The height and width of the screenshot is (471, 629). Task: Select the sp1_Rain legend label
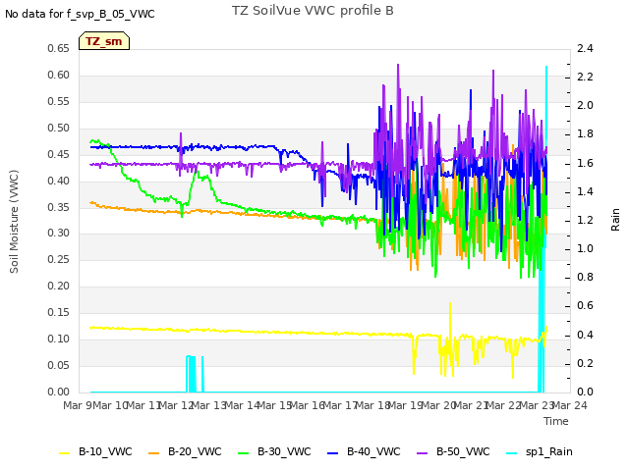pyautogui.click(x=549, y=451)
